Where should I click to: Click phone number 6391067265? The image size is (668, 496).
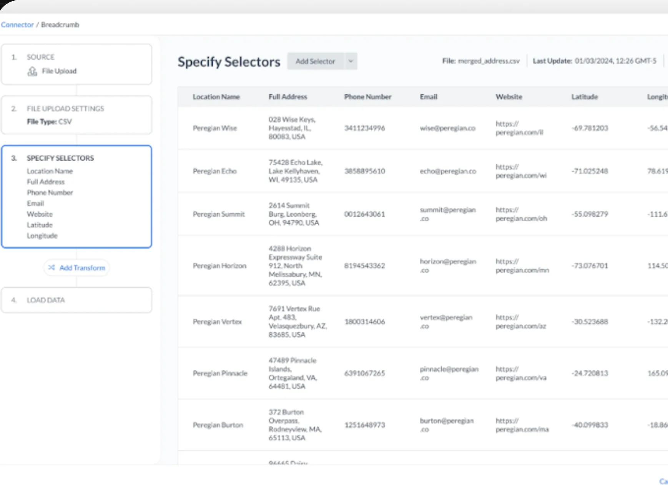(x=364, y=373)
